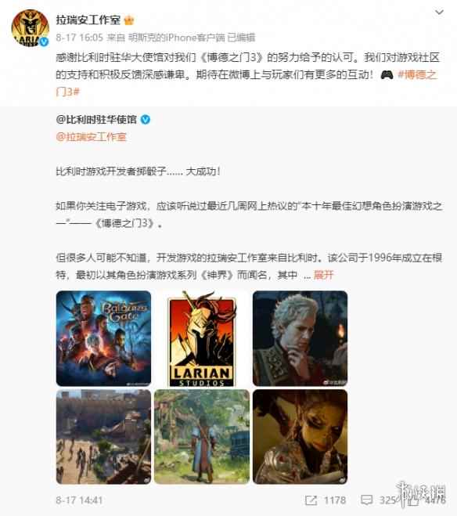Open repost timestamp 8-17 16:05
Viewport: 457px width, 516px height.
(79, 38)
